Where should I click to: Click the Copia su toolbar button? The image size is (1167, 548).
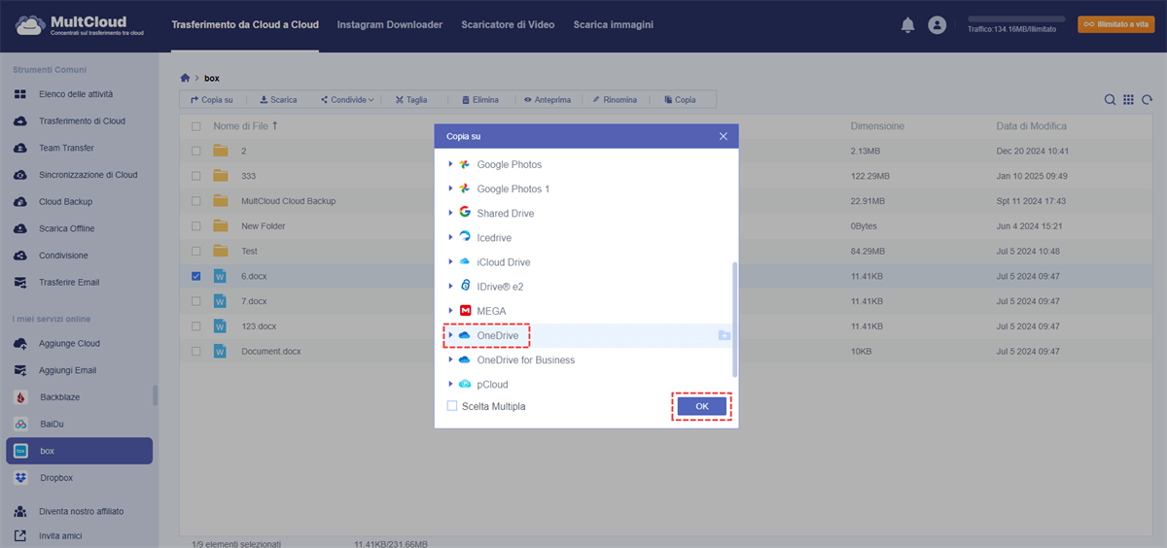(211, 99)
